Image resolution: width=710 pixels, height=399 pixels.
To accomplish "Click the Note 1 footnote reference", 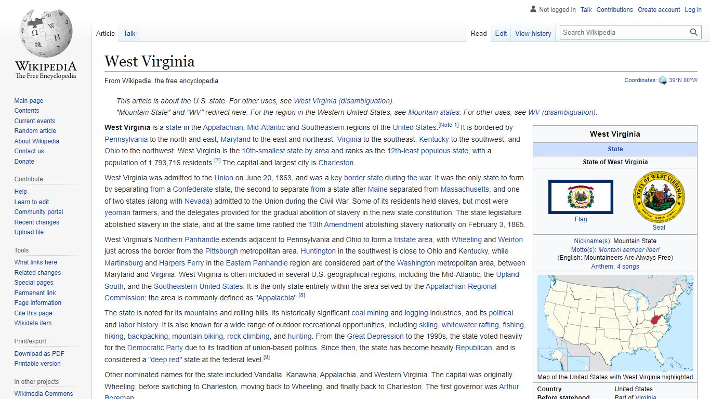I will 449,125.
